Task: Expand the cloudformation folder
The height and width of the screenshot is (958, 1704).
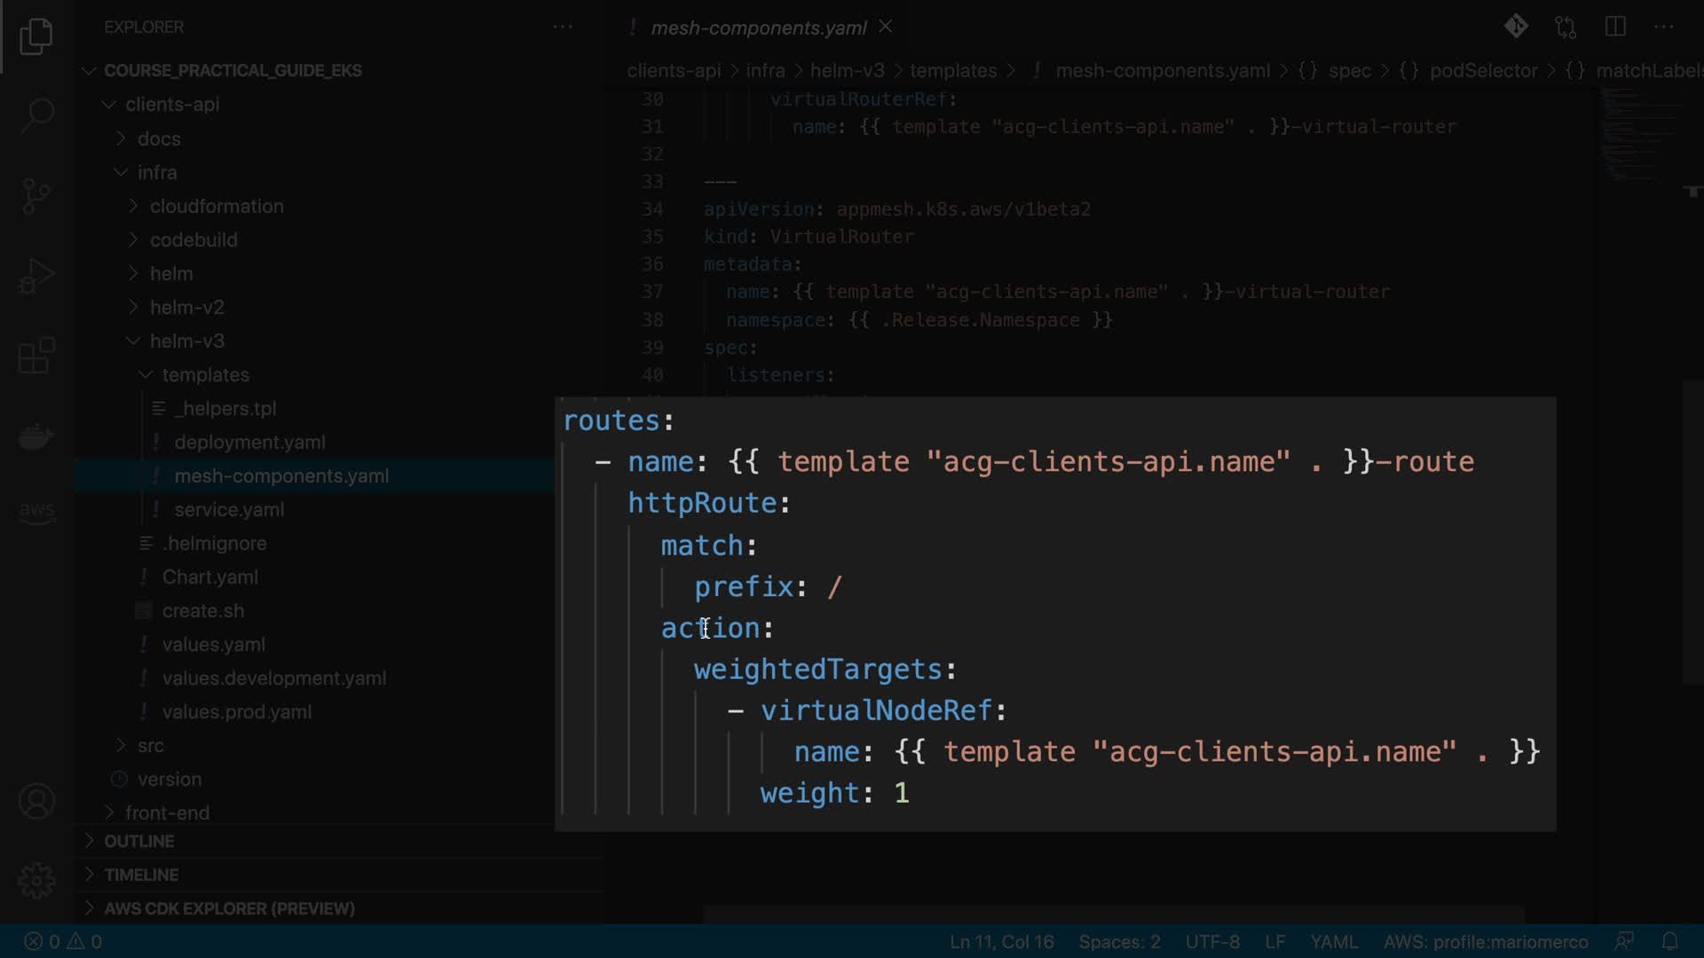Action: point(216,206)
